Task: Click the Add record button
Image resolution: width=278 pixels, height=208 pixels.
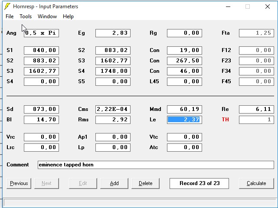Action: (114, 183)
